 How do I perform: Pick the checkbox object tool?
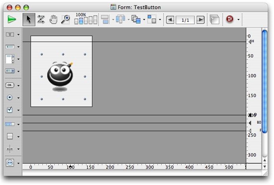(10, 110)
